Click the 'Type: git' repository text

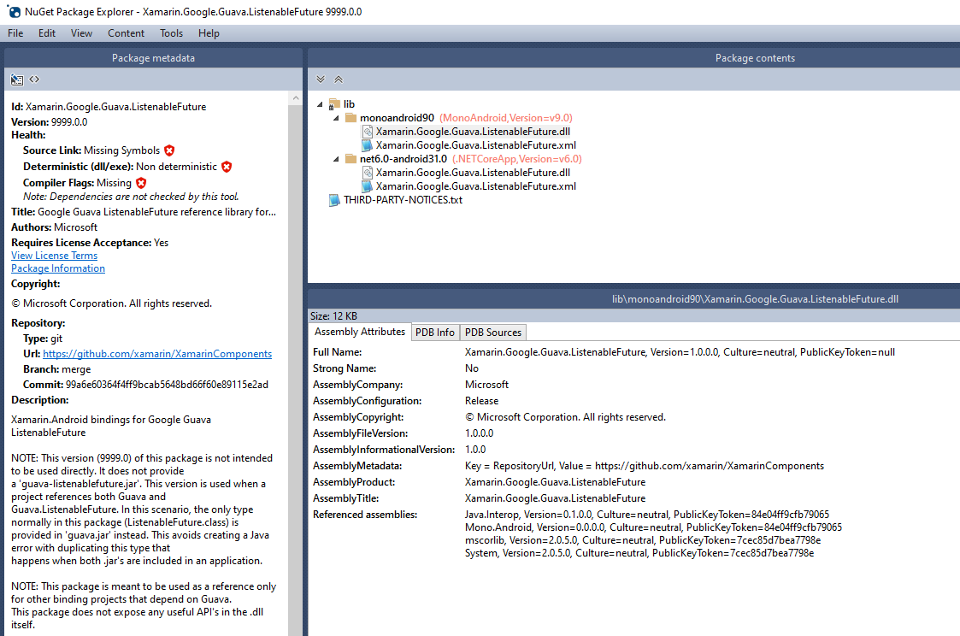click(43, 339)
